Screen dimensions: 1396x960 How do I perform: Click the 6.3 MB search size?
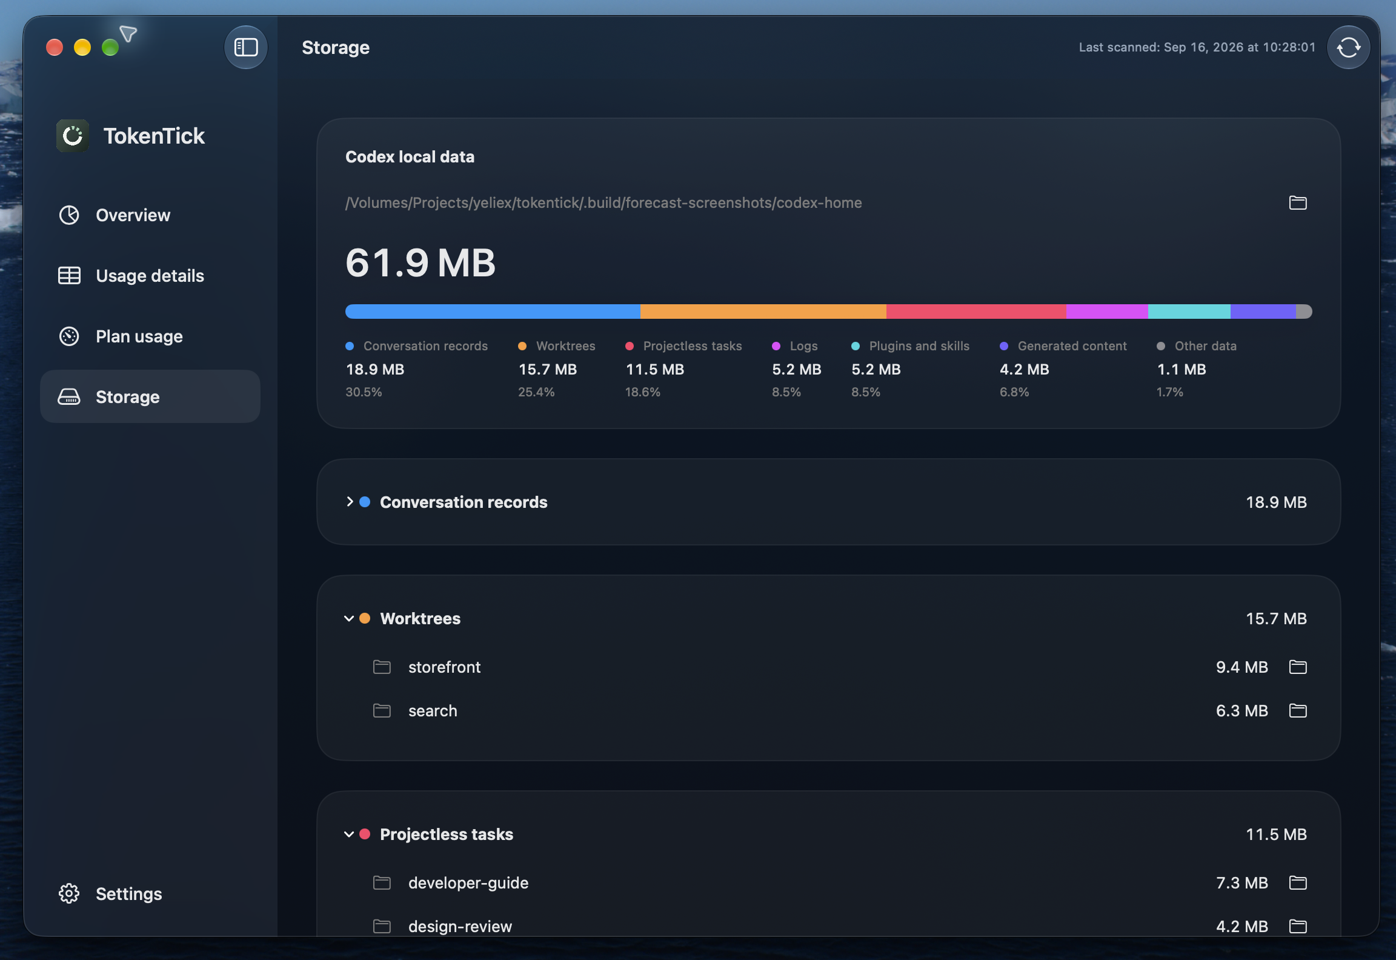(1242, 710)
